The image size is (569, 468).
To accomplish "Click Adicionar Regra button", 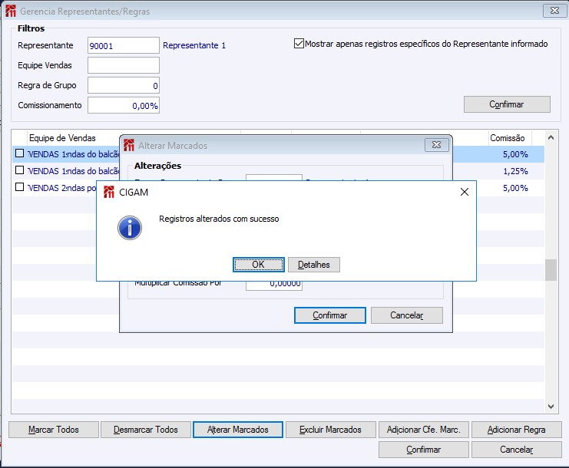I will pos(516,430).
